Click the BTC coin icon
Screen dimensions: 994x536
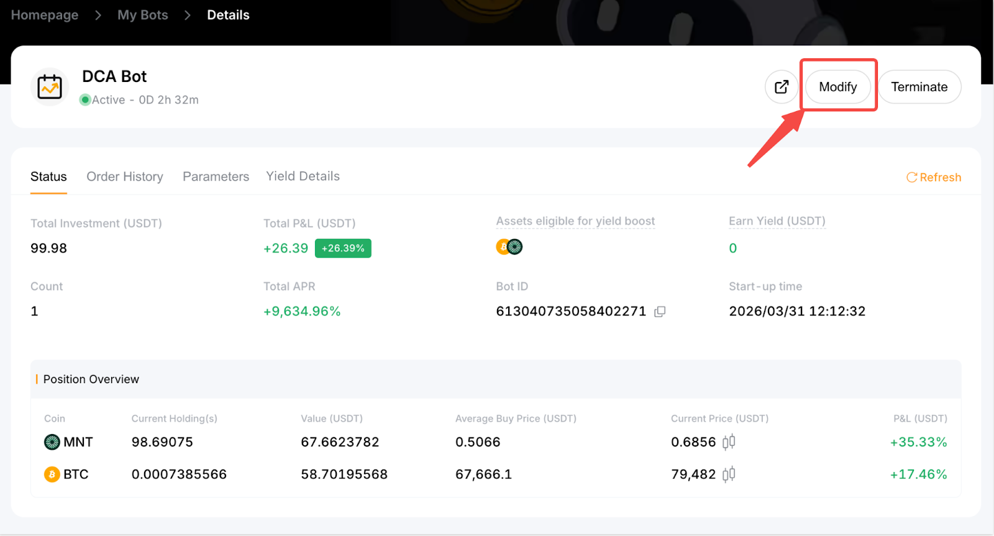(52, 475)
